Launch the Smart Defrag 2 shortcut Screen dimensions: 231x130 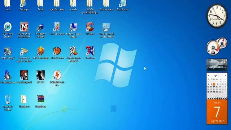[8, 53]
